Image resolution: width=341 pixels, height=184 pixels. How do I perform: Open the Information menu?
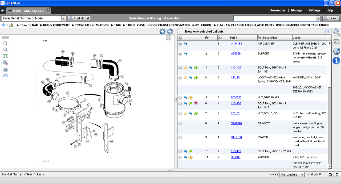pyautogui.click(x=277, y=10)
